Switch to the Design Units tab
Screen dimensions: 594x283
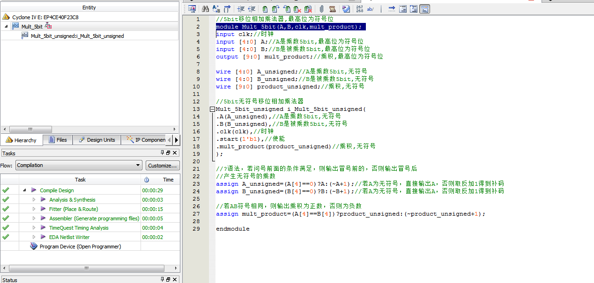97,140
